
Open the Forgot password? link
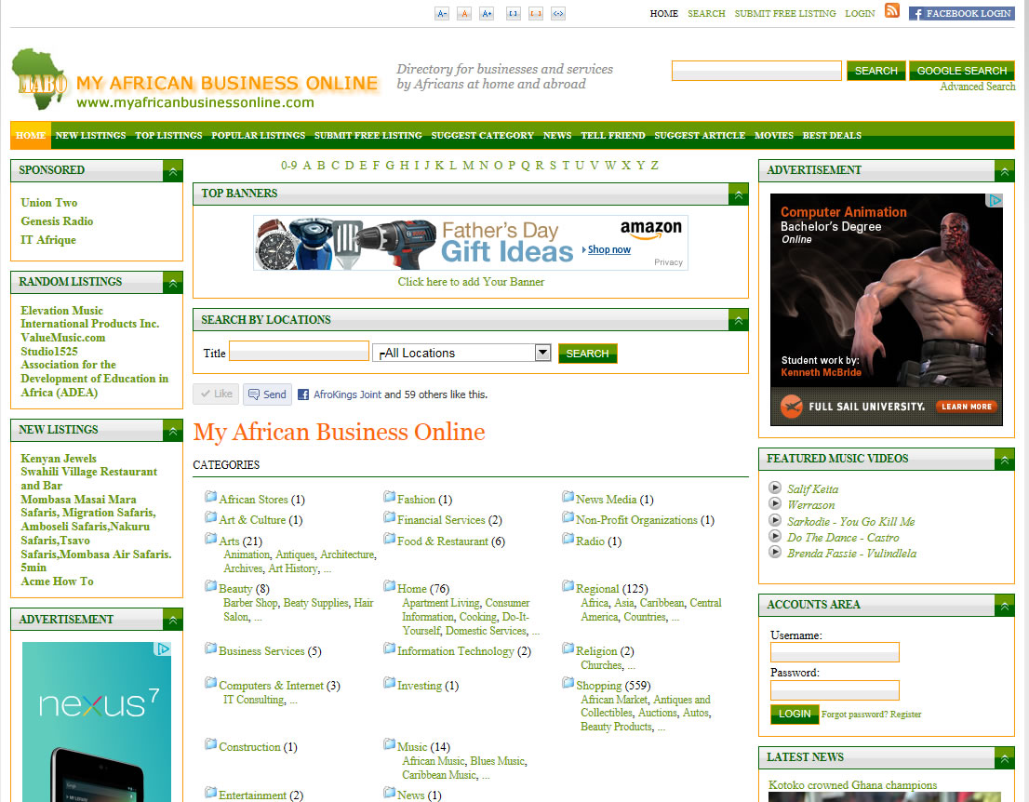coord(854,714)
